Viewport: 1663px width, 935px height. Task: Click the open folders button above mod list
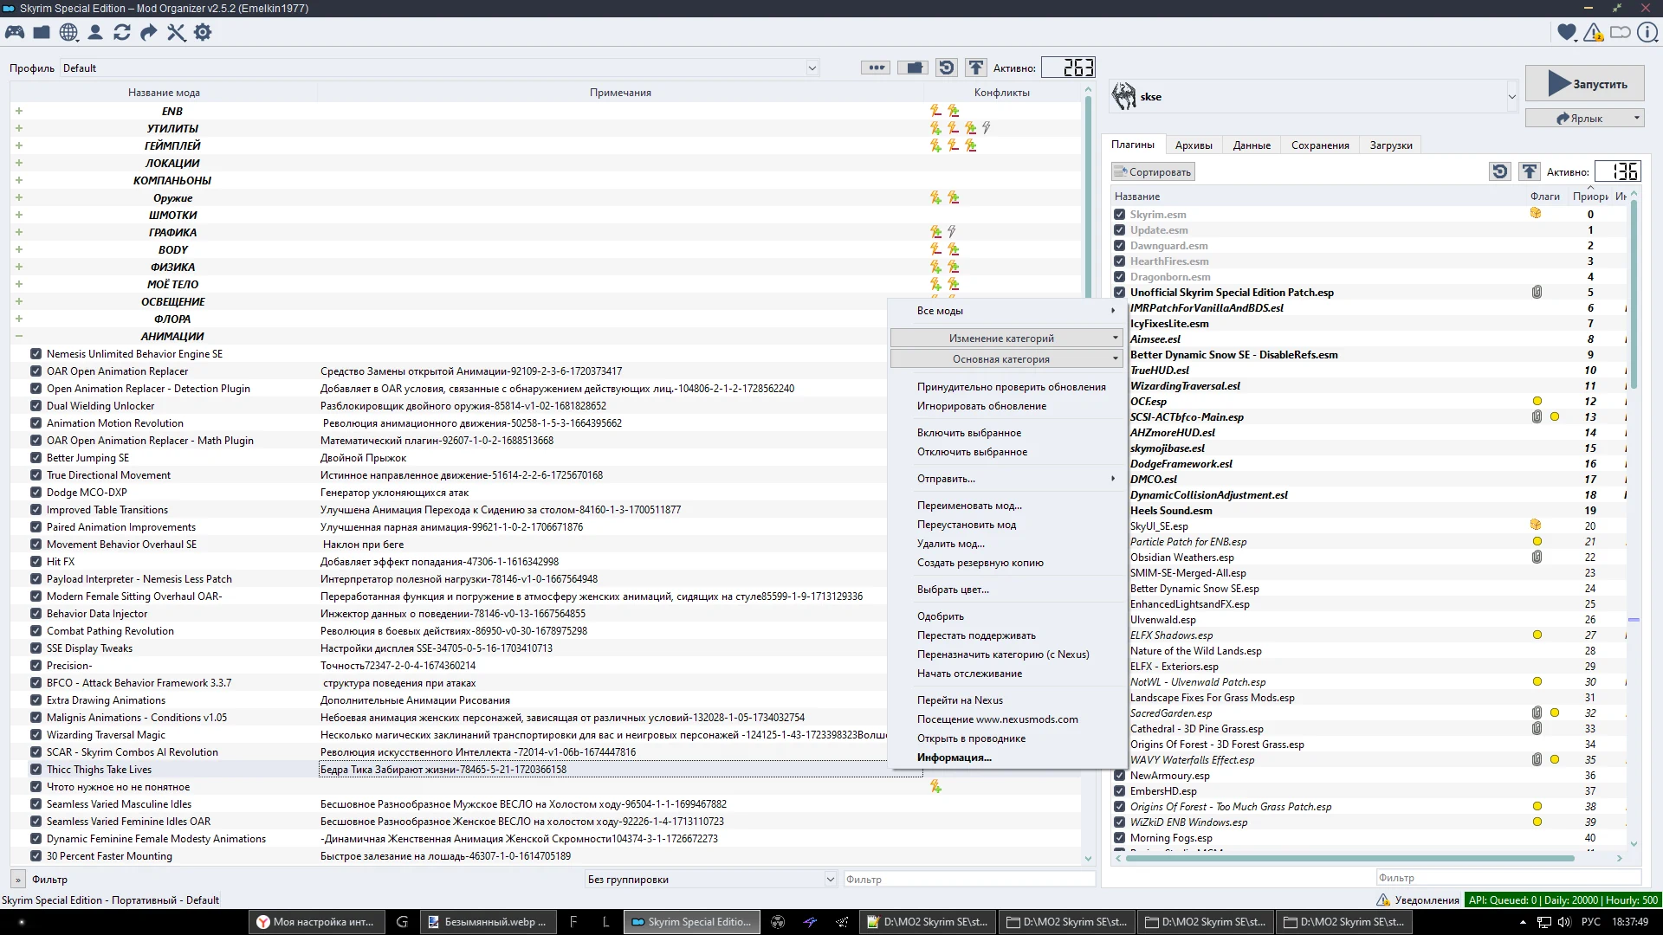pos(913,68)
